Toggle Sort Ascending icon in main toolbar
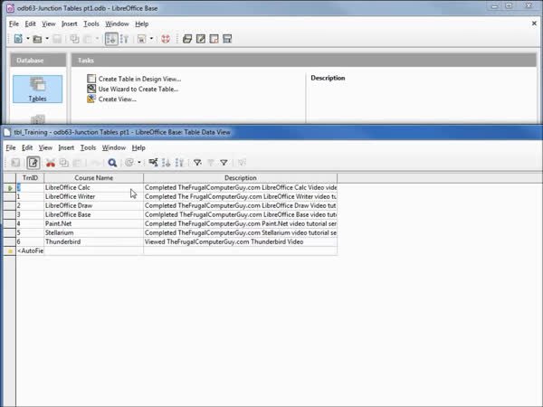543x407 pixels. (111, 39)
